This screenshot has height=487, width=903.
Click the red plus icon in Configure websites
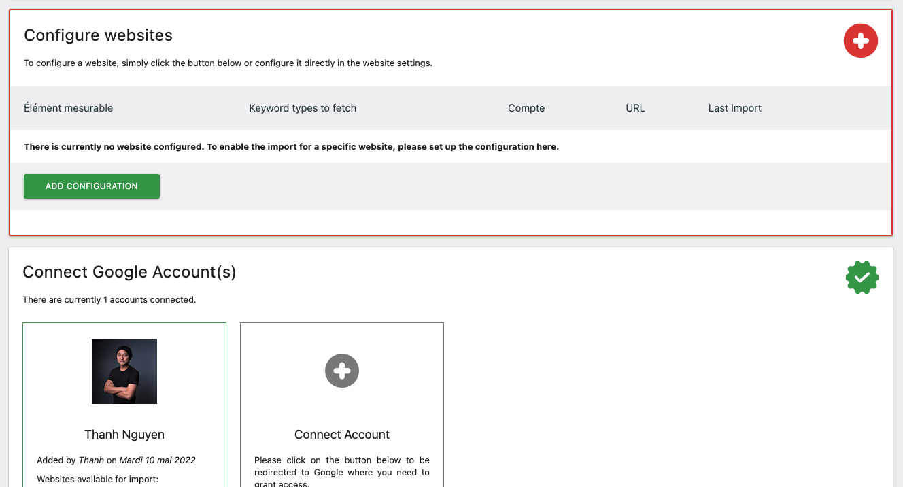click(860, 41)
